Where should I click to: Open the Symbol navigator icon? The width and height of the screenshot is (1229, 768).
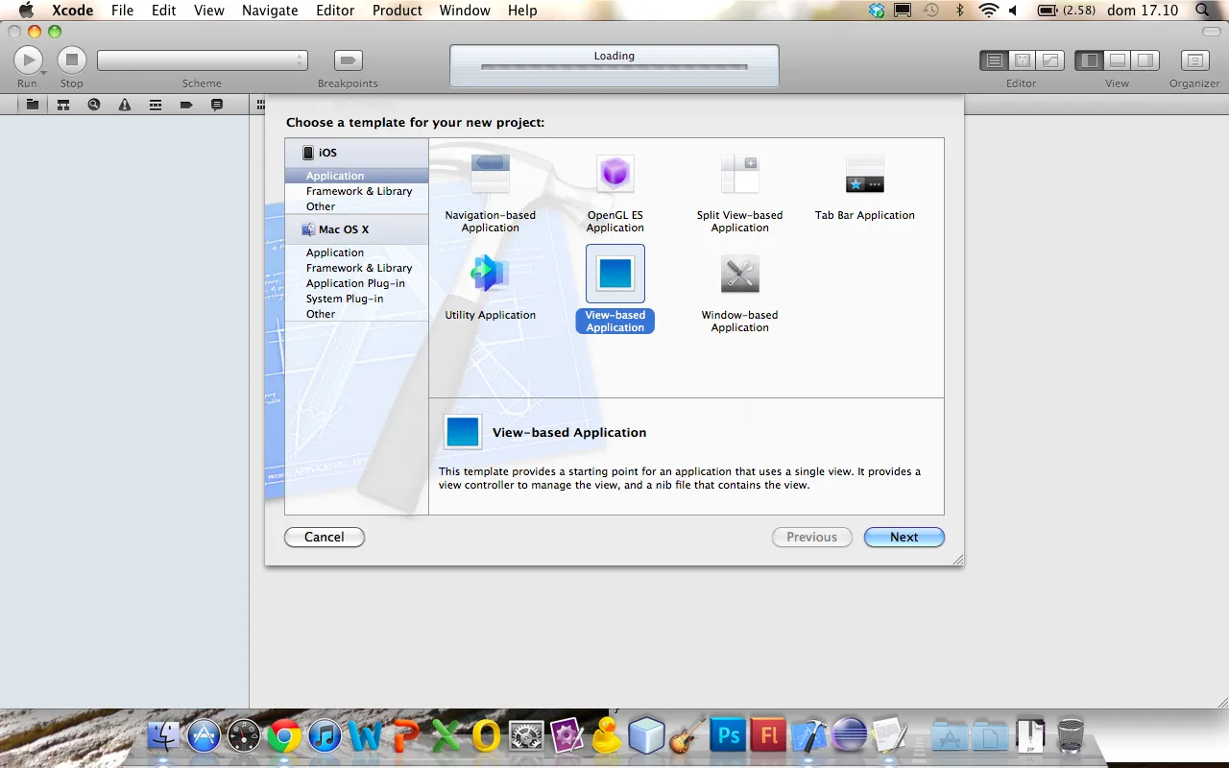(x=63, y=105)
